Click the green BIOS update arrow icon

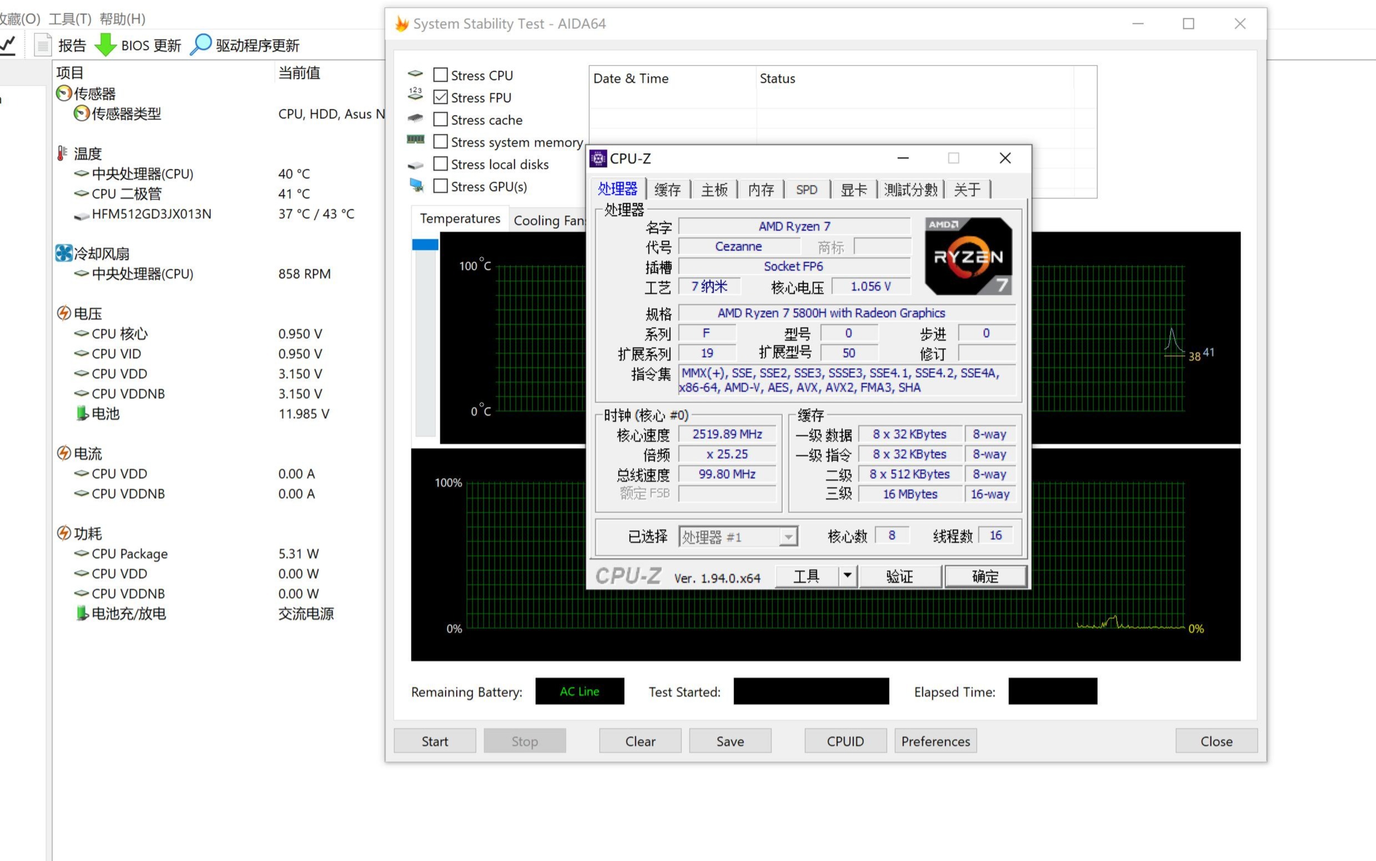(106, 45)
